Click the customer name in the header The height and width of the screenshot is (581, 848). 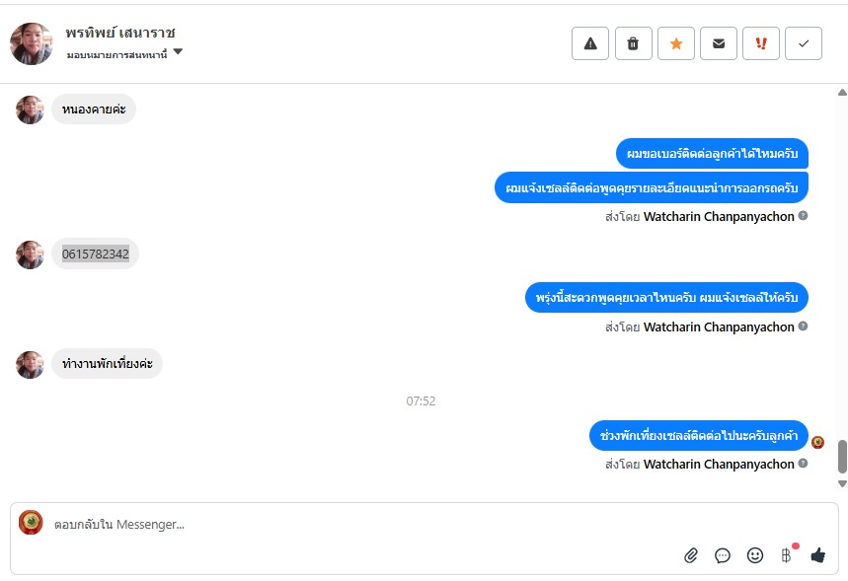click(x=120, y=33)
